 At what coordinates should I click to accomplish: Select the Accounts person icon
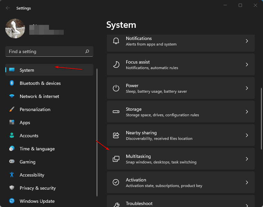coord(12,136)
